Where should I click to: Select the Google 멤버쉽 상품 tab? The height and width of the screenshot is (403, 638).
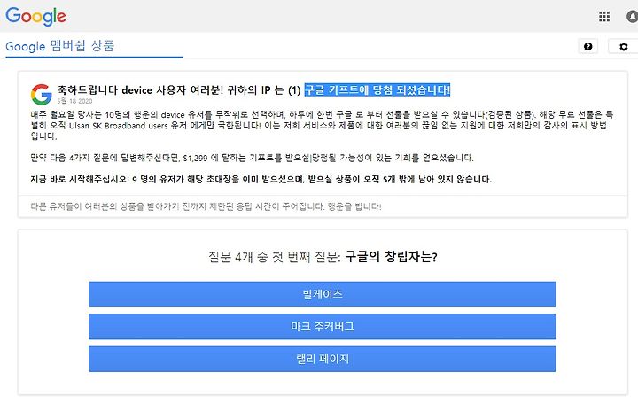[x=60, y=46]
